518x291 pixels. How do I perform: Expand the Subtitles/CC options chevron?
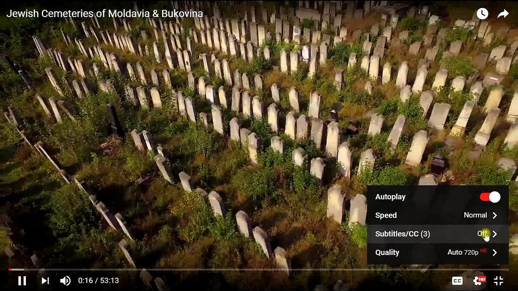tap(495, 234)
